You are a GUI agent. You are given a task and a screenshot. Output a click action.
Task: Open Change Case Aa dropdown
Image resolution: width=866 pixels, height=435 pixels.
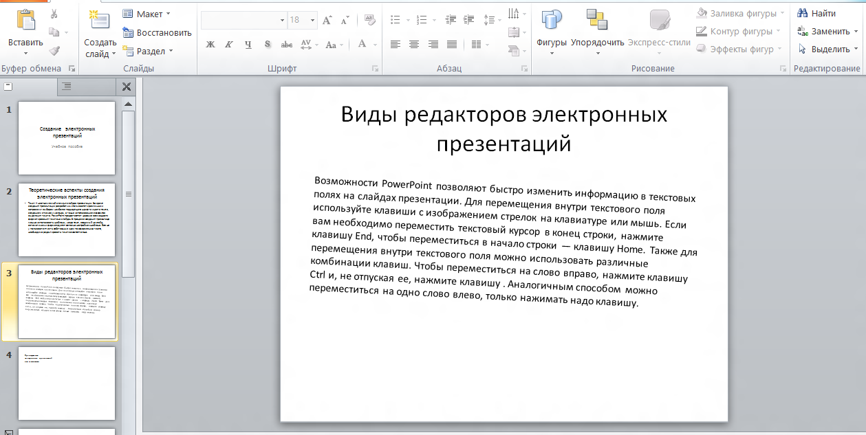(334, 45)
